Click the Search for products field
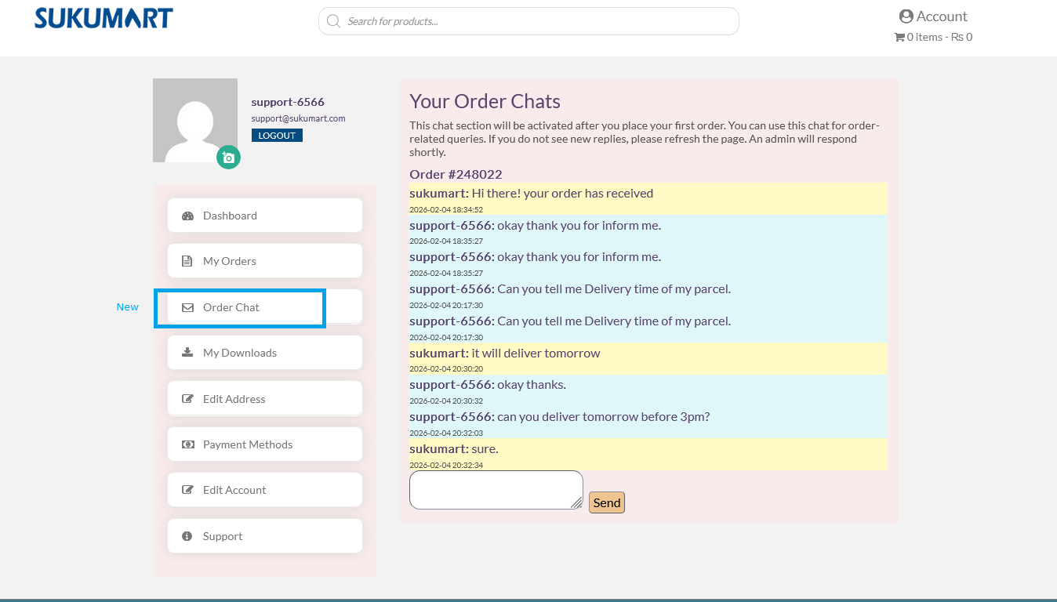Screen dimensions: 1057x602 click(533, 21)
